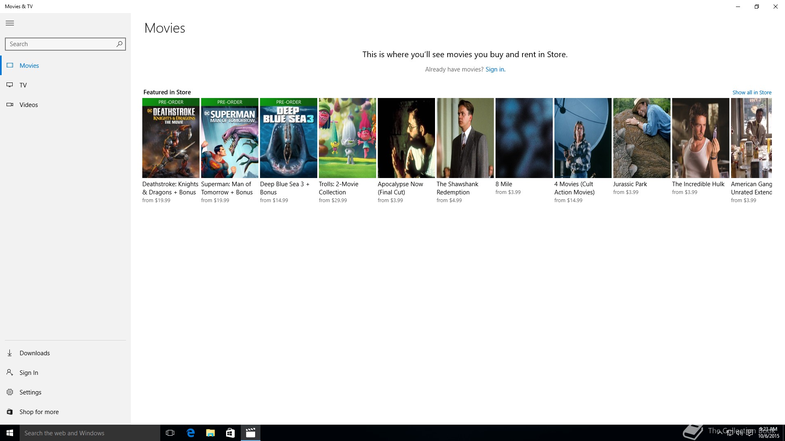Click The Shawshank Redemption title text

pos(458,188)
